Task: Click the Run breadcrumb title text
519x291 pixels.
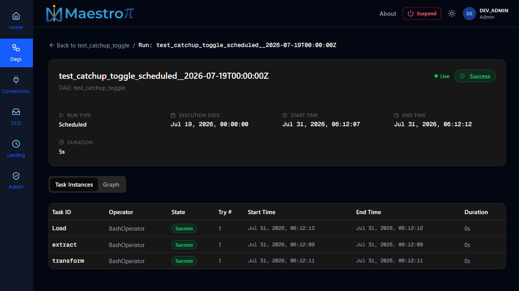Action: tap(237, 45)
